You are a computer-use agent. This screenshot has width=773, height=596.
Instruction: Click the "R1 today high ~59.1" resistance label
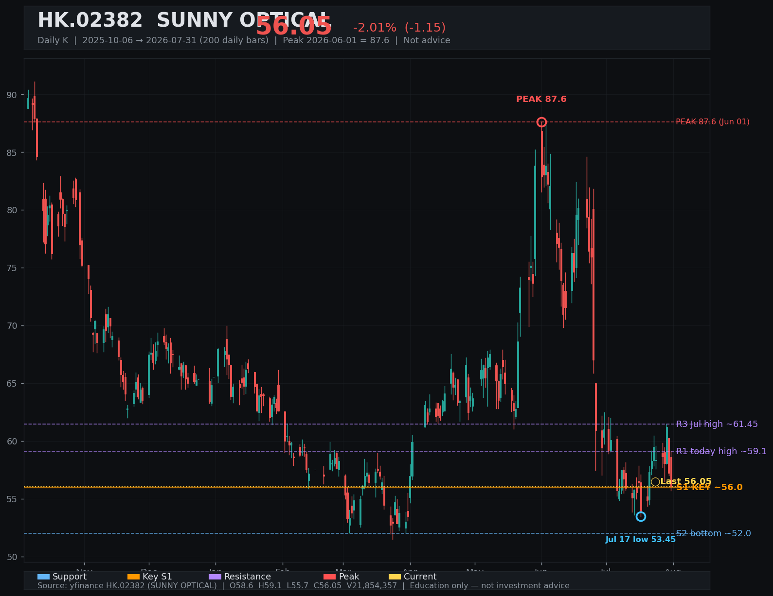tap(721, 451)
